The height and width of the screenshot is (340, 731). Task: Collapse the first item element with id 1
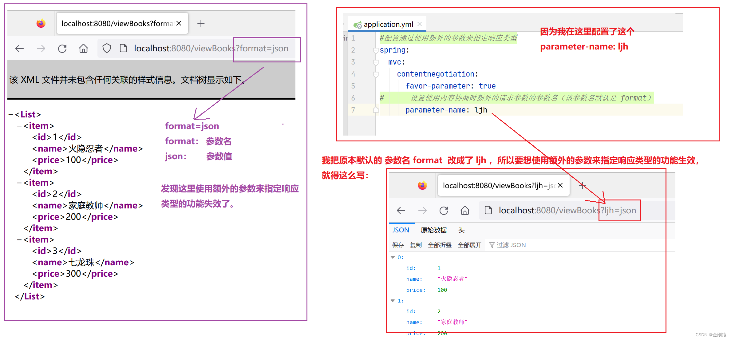pyautogui.click(x=19, y=126)
